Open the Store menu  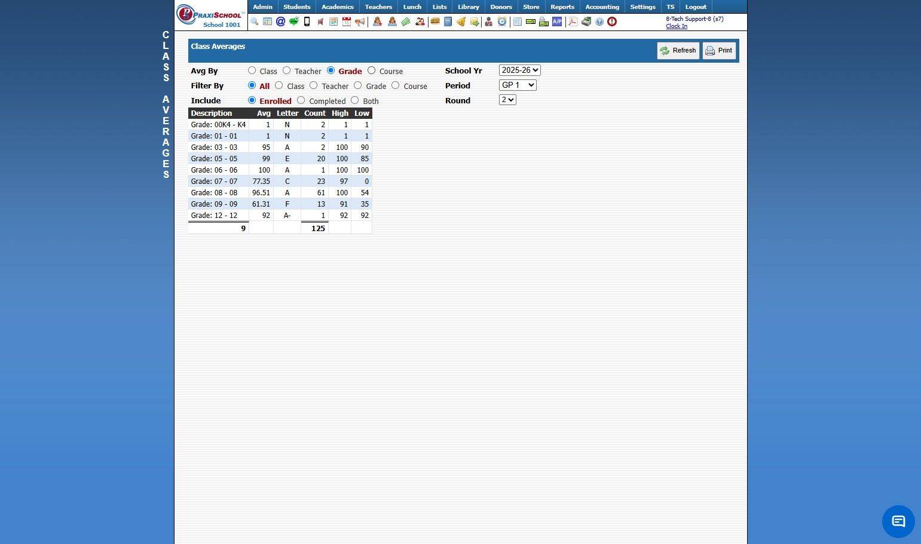(531, 7)
